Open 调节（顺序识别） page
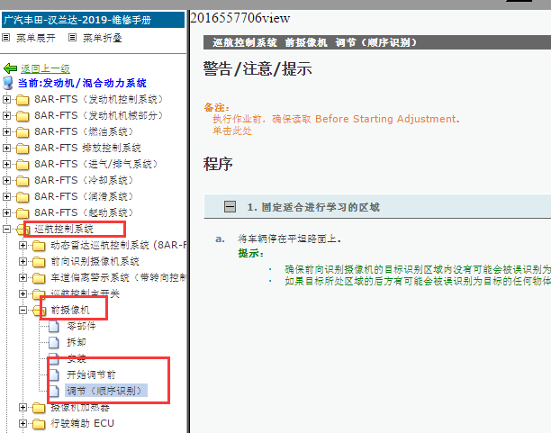 [x=105, y=391]
